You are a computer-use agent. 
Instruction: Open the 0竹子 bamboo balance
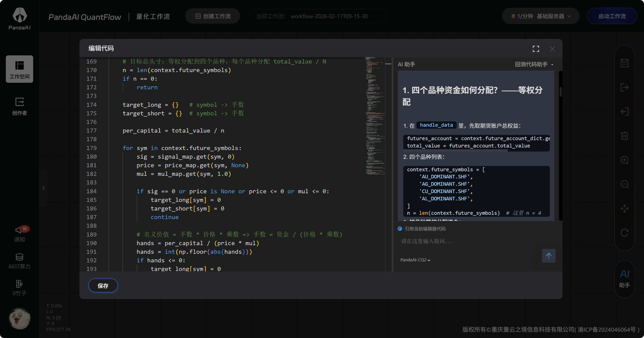tap(19, 288)
